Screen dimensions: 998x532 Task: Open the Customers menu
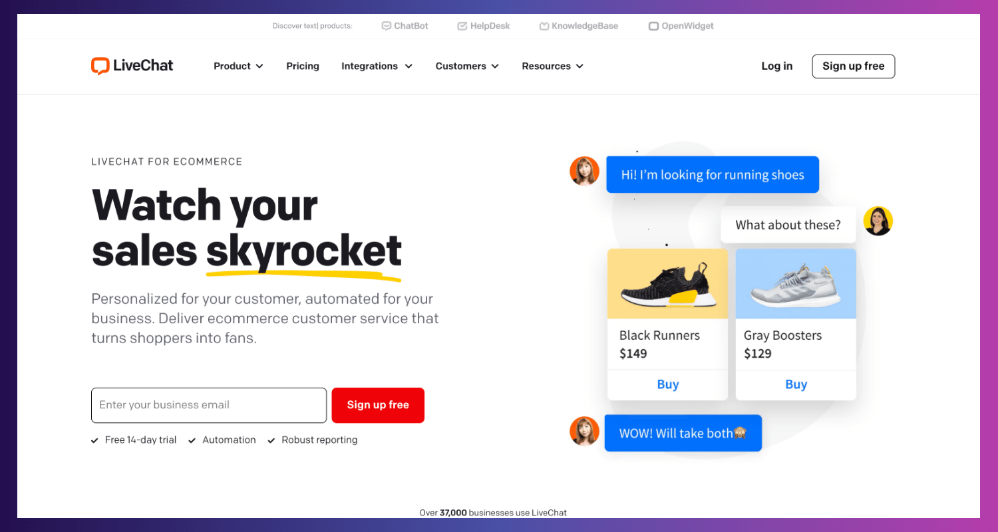coord(468,66)
